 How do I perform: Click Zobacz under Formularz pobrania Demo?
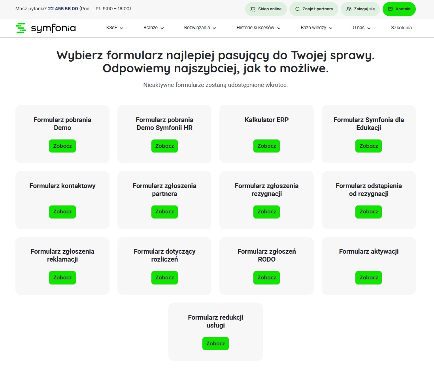[62, 146]
